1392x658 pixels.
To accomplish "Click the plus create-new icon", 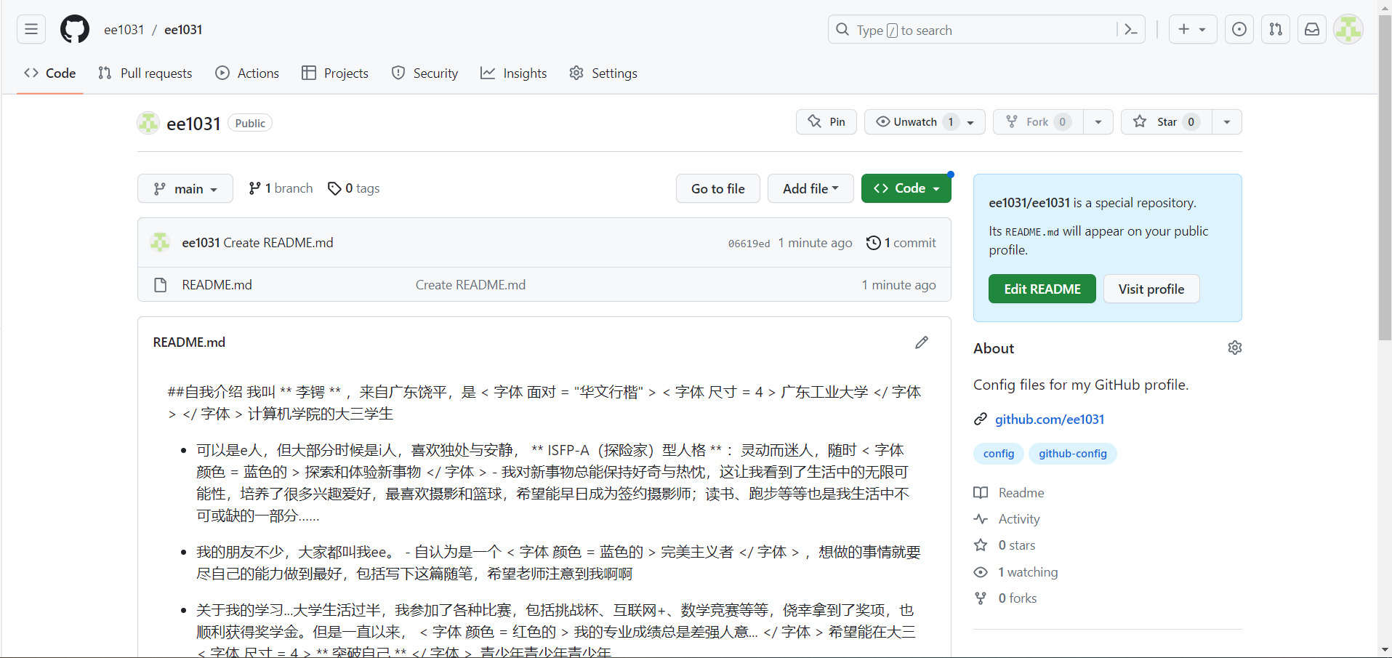I will point(1184,29).
